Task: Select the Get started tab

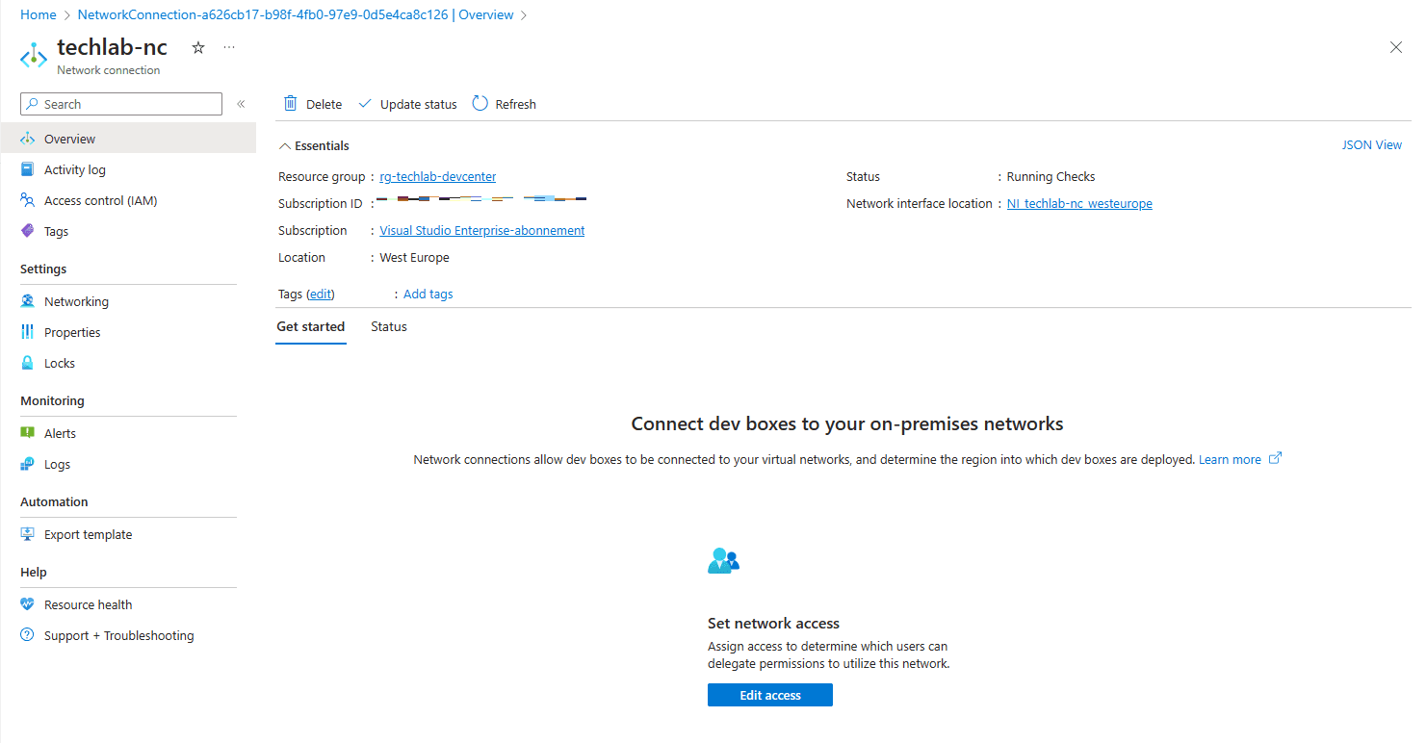Action: (310, 327)
